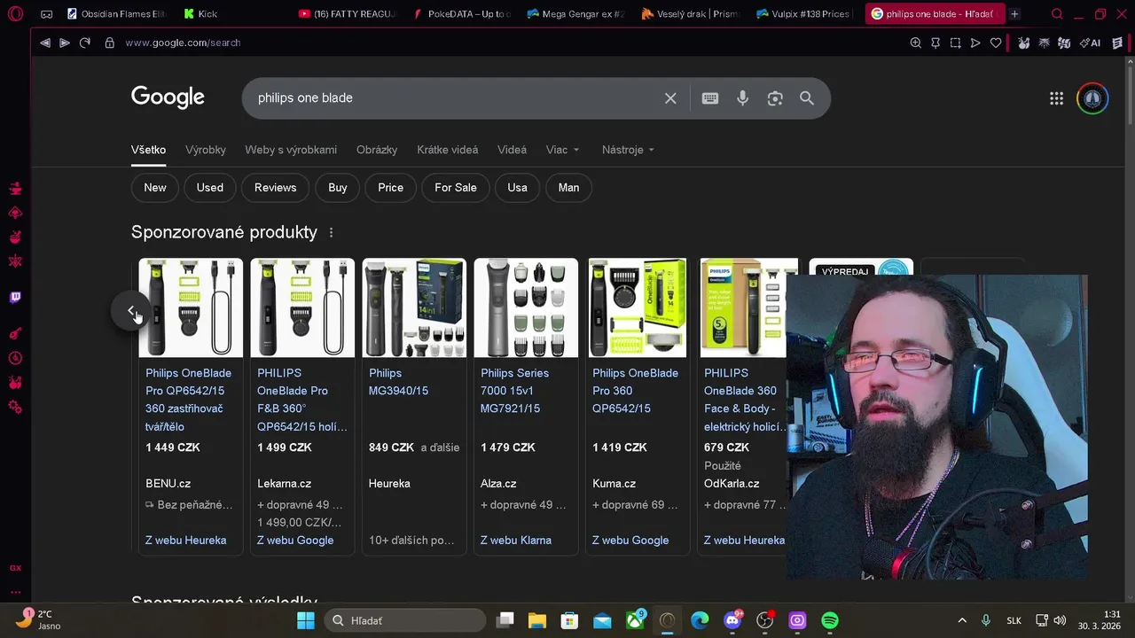The height and width of the screenshot is (638, 1135).
Task: Open the Opera GX main menu logo
Action: [x=15, y=14]
